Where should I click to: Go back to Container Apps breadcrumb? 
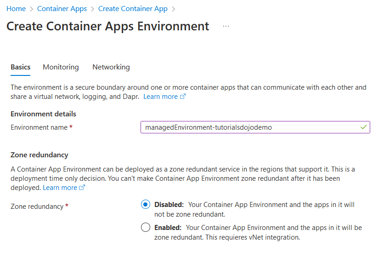[62, 9]
